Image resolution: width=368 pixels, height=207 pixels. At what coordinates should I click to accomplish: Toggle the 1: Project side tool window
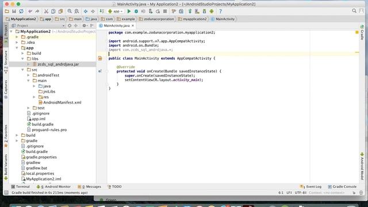click(x=6, y=34)
